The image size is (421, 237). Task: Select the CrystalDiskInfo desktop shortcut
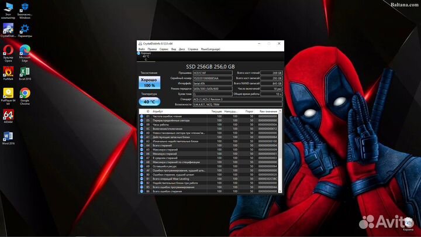coord(8,30)
